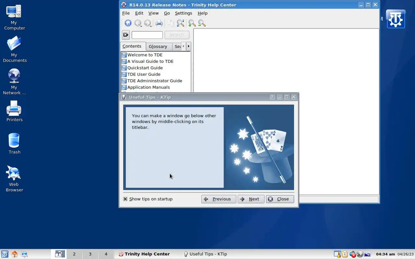Select virtual desktop 1 in pager

point(59,254)
